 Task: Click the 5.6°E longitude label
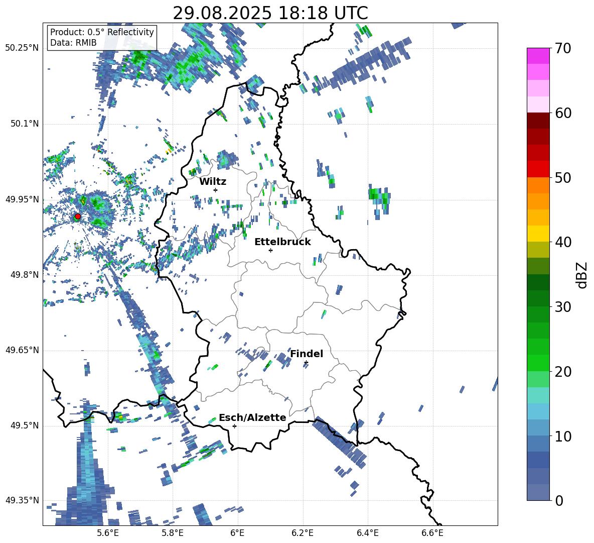click(x=108, y=533)
